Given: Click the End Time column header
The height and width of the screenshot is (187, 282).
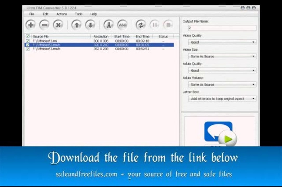Looking at the screenshot, I should (x=143, y=37).
